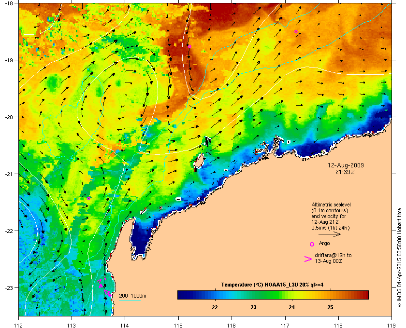Click the date label '12-Aug-2009'

pyautogui.click(x=346, y=165)
